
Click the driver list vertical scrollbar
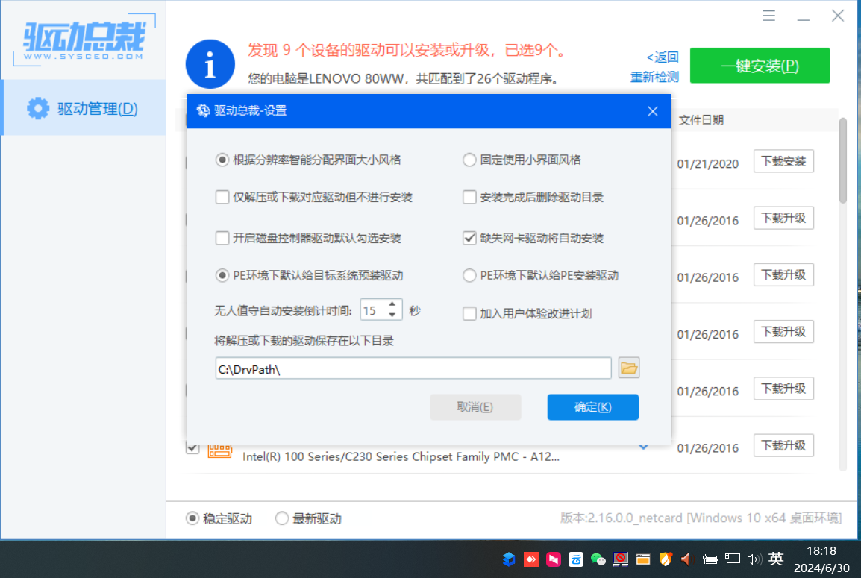click(x=843, y=160)
